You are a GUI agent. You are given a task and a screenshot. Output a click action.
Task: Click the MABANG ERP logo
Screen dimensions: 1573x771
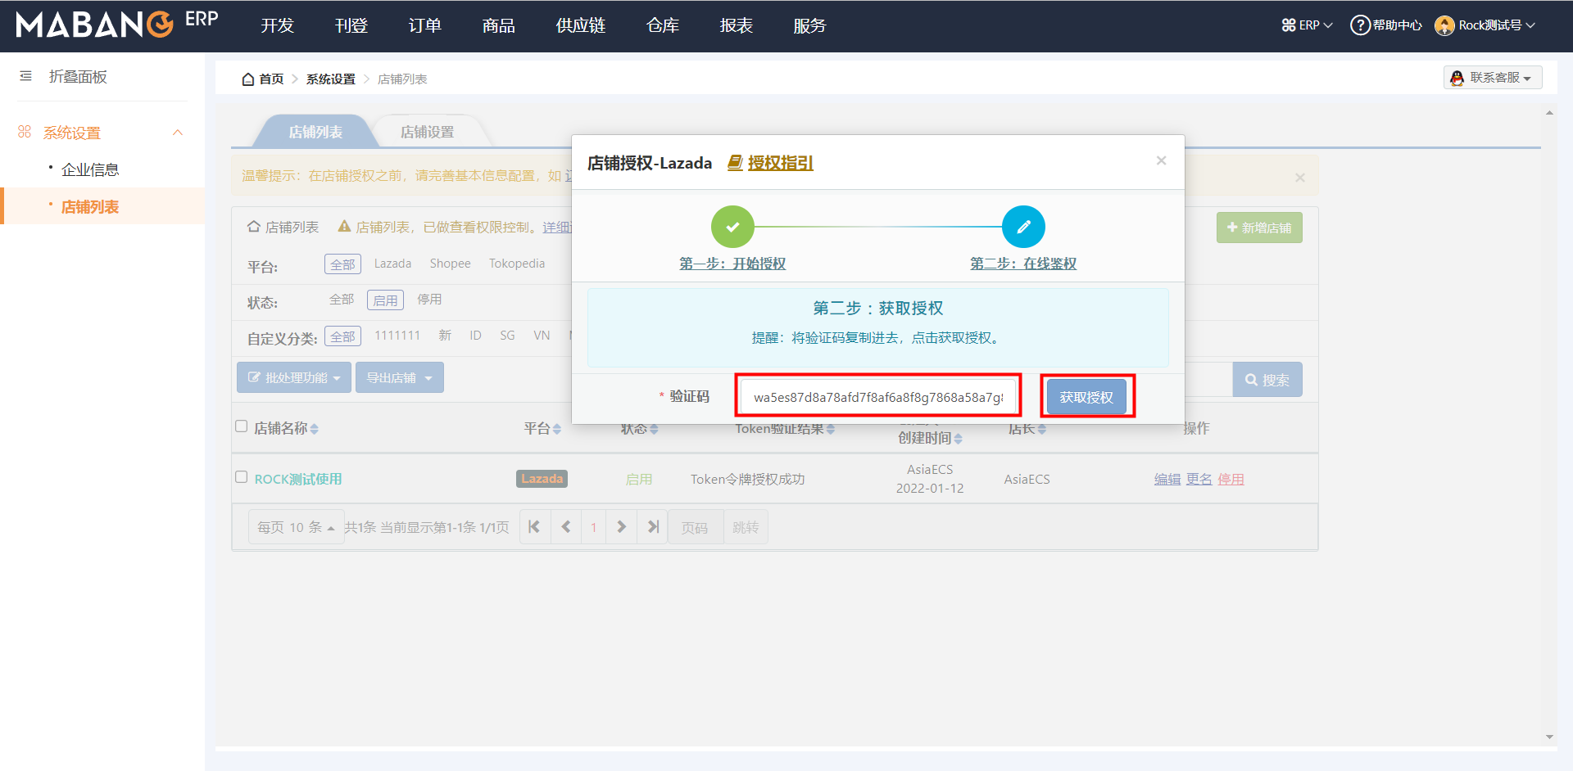pos(116,24)
